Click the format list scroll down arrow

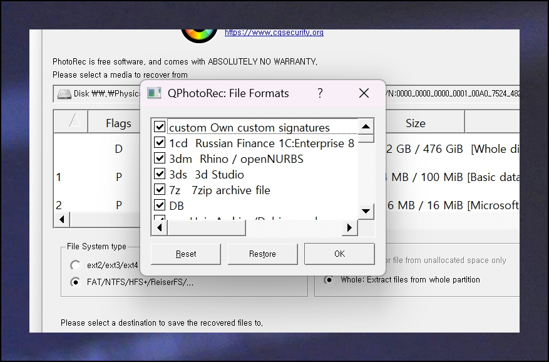366,211
